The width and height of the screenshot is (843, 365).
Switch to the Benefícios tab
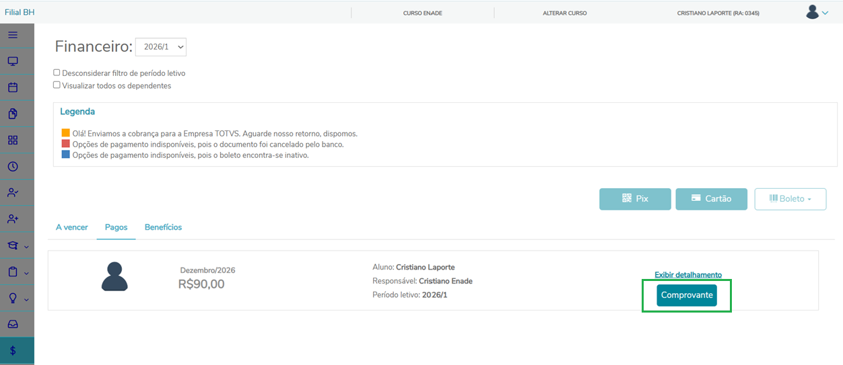coord(164,227)
